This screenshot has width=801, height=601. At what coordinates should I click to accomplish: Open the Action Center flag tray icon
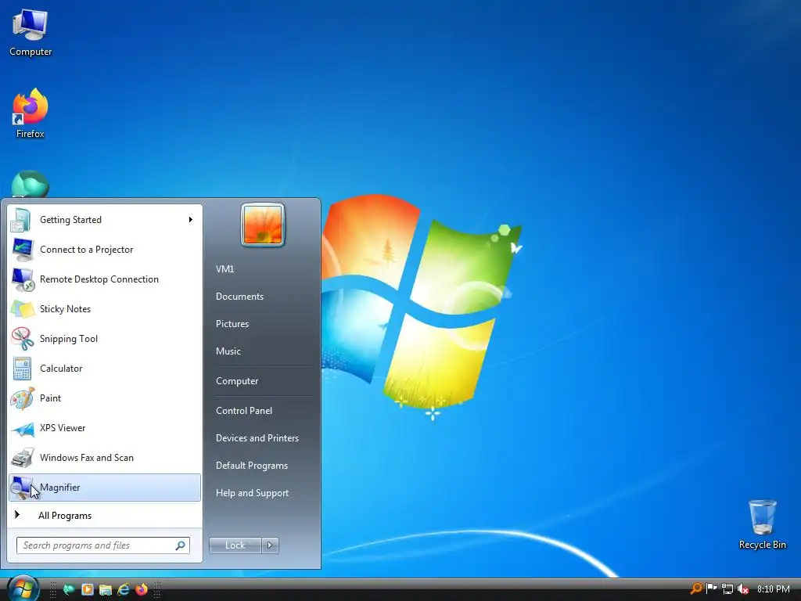(712, 588)
